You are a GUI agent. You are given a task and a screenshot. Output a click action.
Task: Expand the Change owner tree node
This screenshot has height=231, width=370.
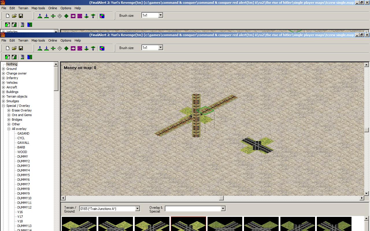click(x=3, y=73)
